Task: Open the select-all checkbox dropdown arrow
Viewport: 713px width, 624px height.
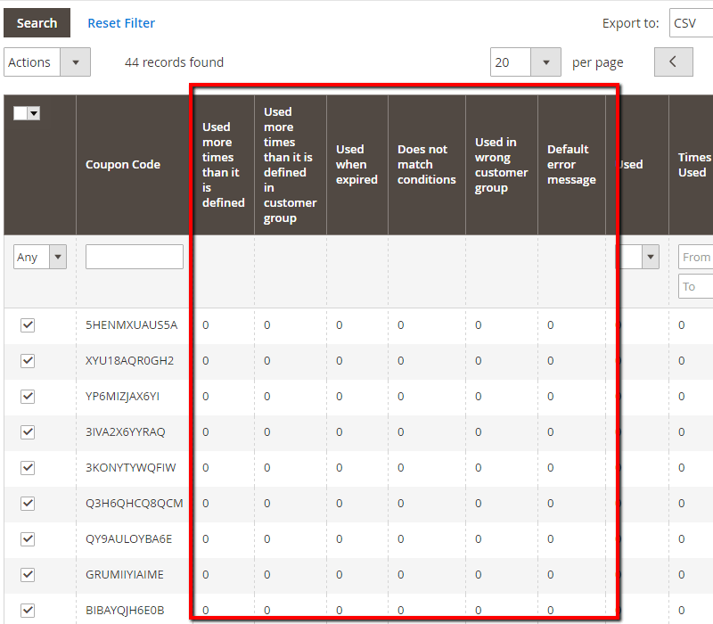Action: tap(34, 113)
